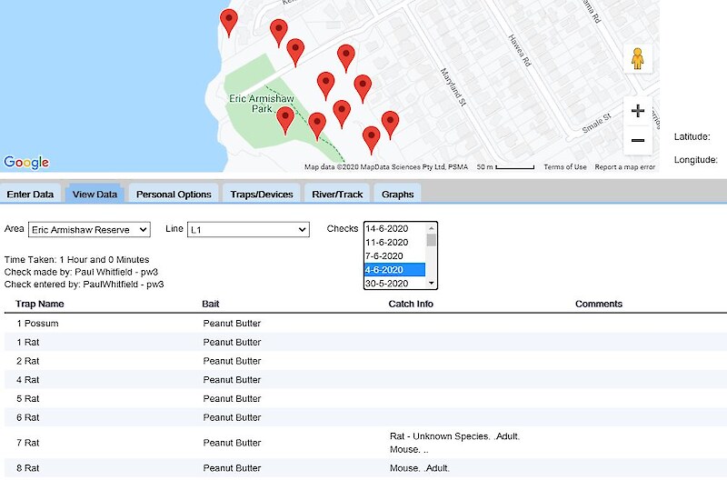727x480 pixels.
Task: Select the 1 Rat trap row
Action: coord(365,342)
